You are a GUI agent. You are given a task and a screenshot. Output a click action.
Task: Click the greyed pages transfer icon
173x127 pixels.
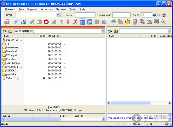[54, 22]
